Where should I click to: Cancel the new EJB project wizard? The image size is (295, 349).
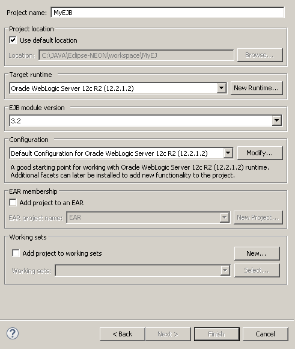click(x=266, y=334)
